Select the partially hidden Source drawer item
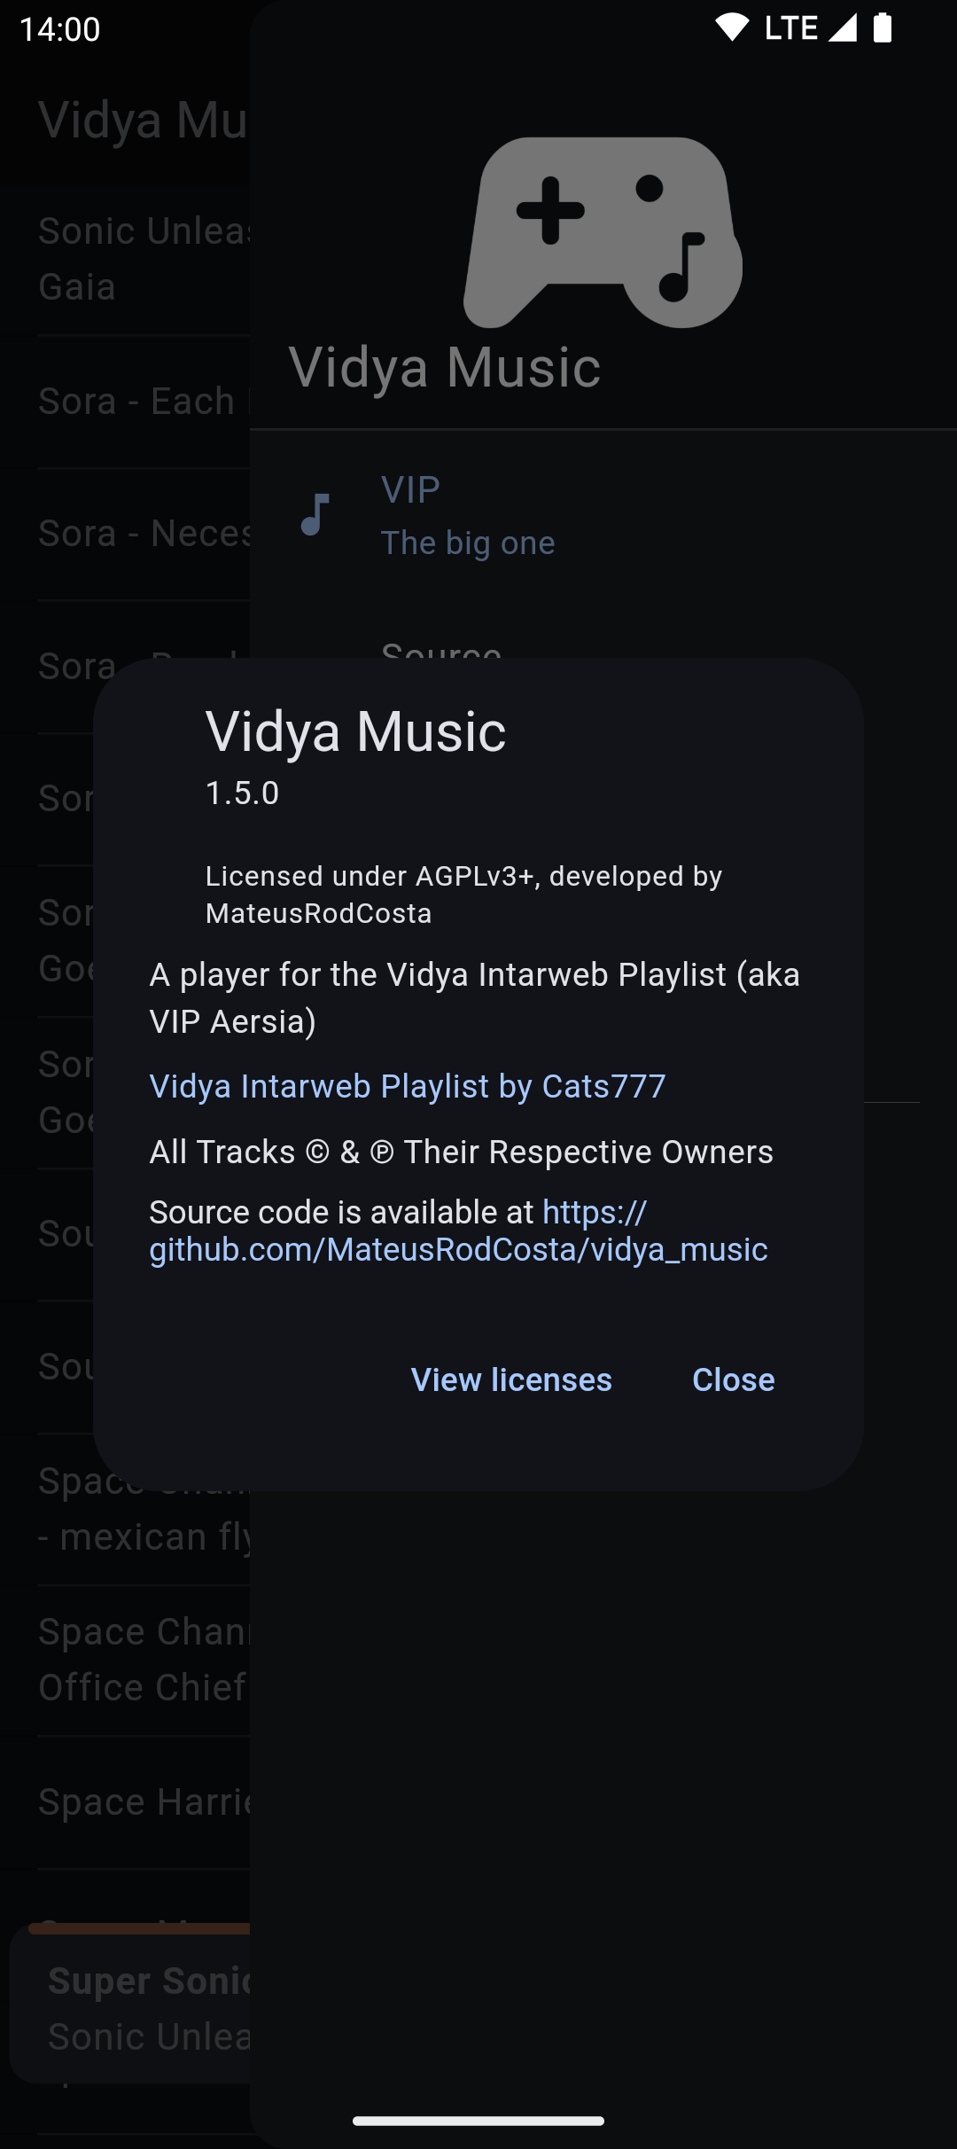 point(443,650)
